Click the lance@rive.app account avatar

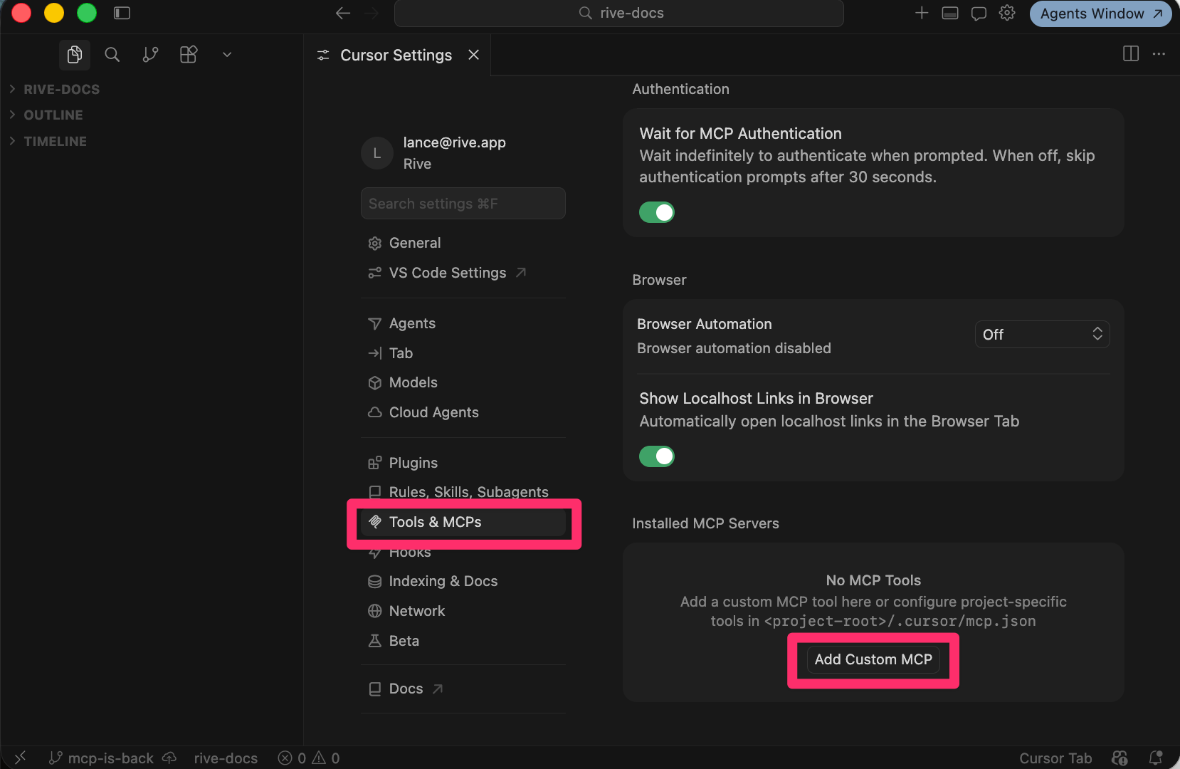377,153
